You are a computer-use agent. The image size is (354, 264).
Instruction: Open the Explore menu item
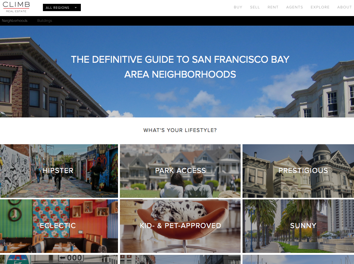[320, 7]
